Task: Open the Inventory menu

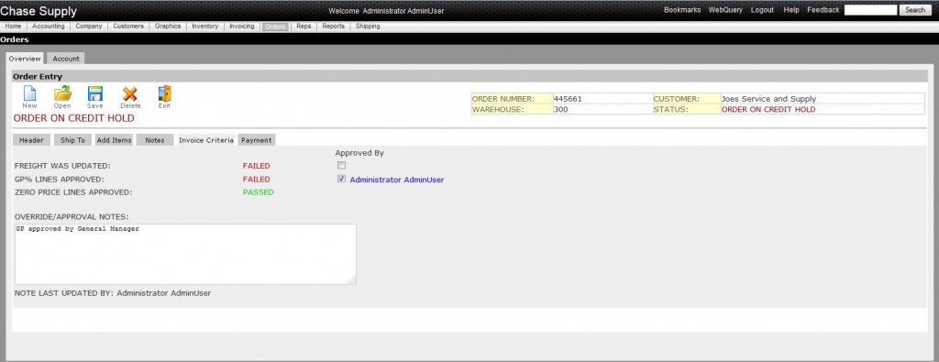Action: click(x=204, y=27)
